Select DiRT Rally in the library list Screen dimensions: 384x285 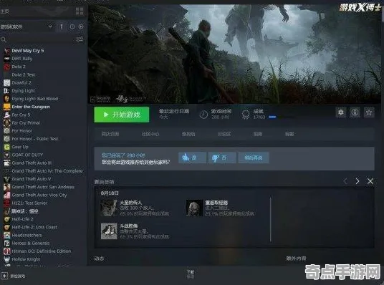point(22,59)
